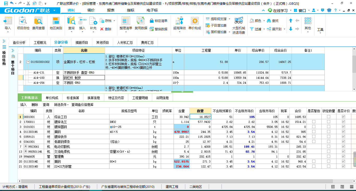Switch to the 报表 ribbon tab
This screenshot has height=191, width=356.
(x=111, y=10)
